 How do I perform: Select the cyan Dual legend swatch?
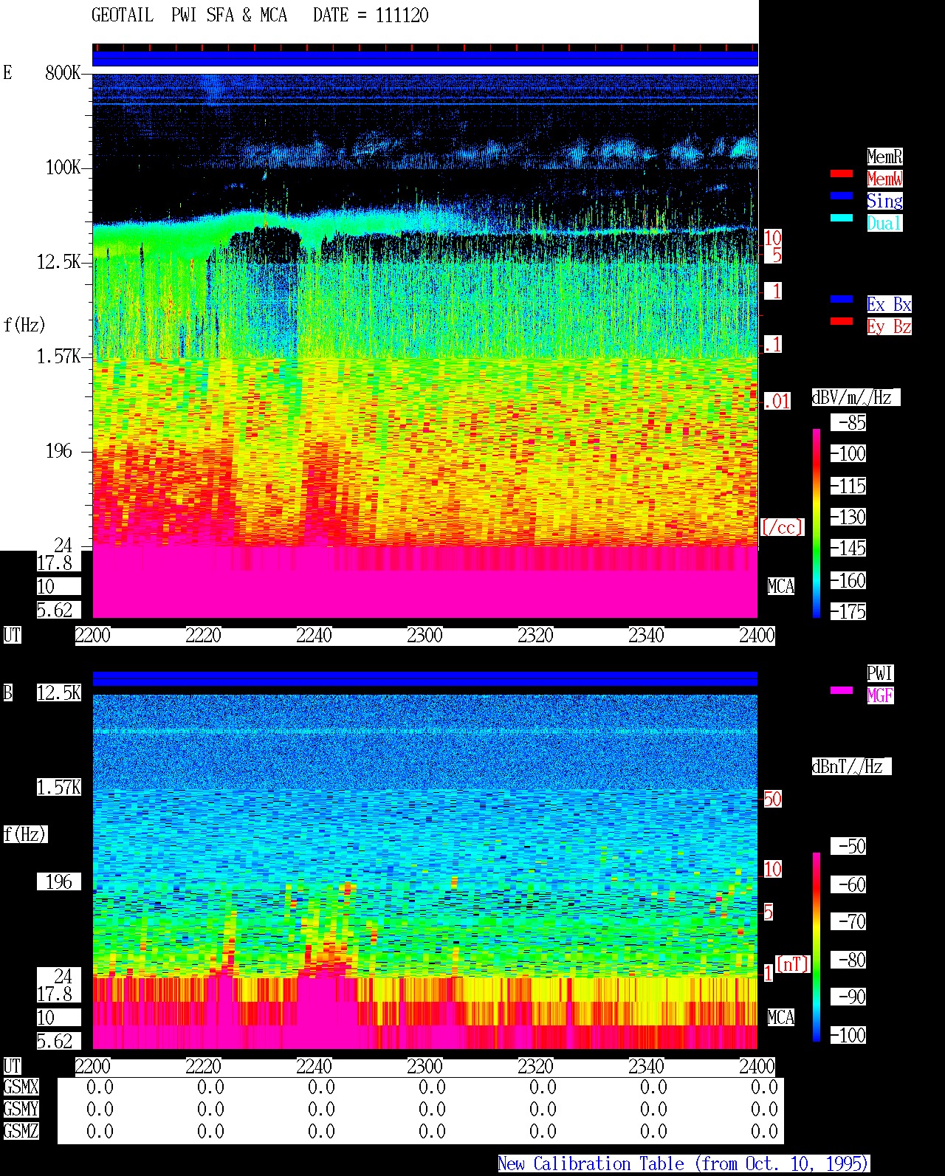(x=842, y=219)
